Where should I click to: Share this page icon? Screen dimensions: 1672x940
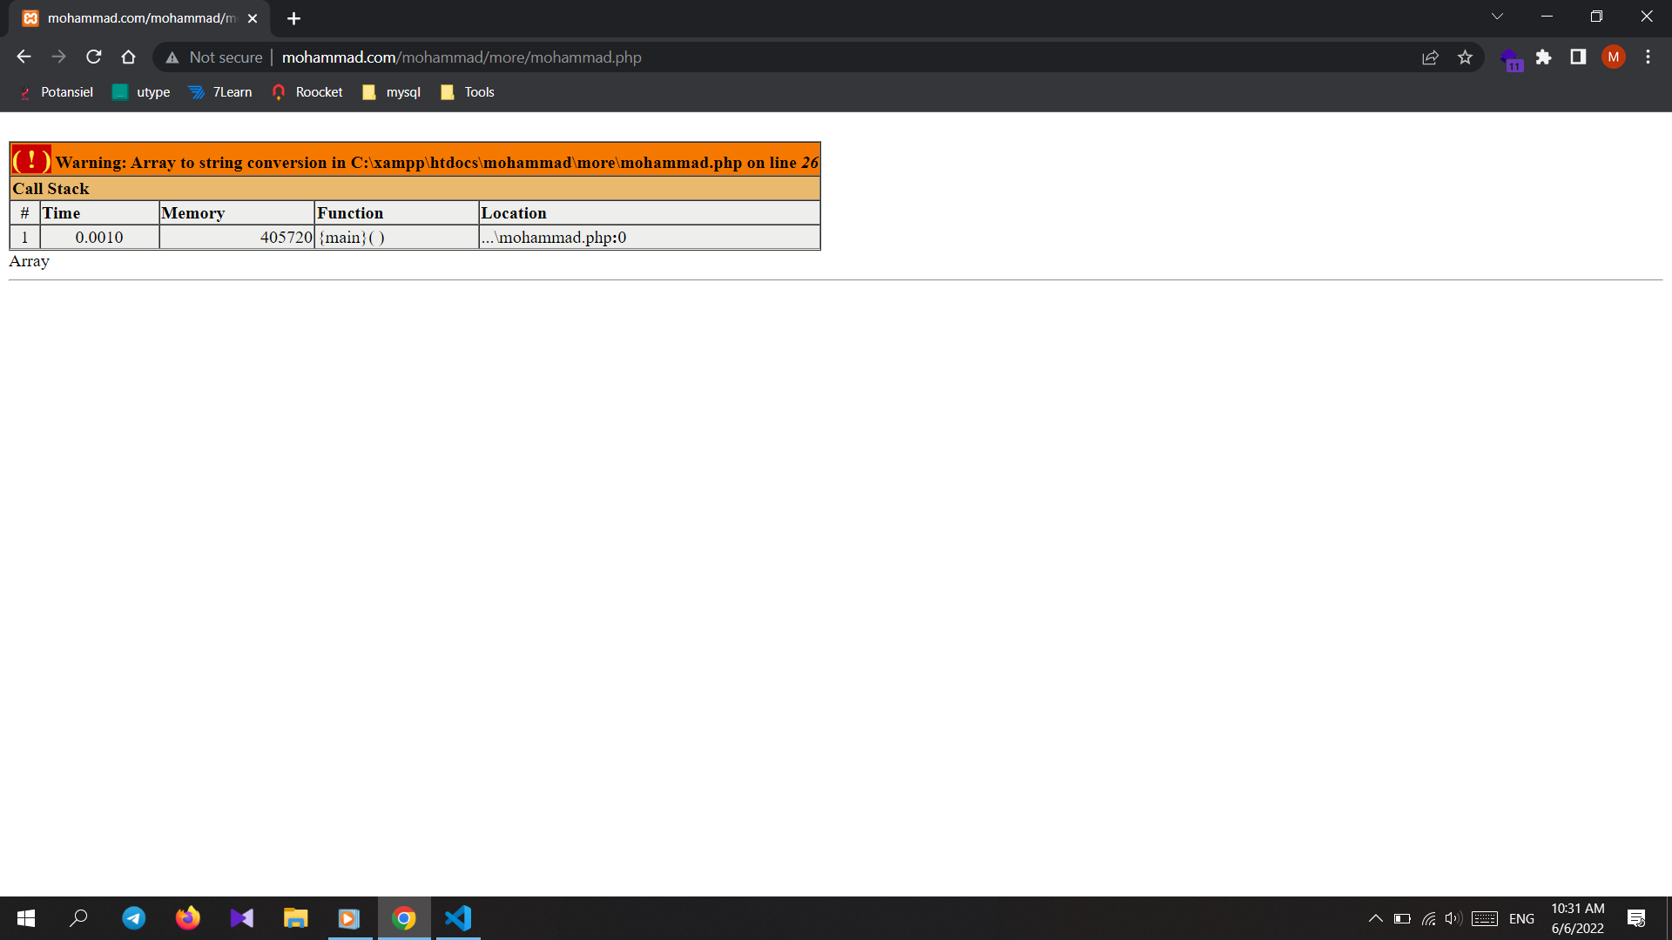[x=1430, y=57]
